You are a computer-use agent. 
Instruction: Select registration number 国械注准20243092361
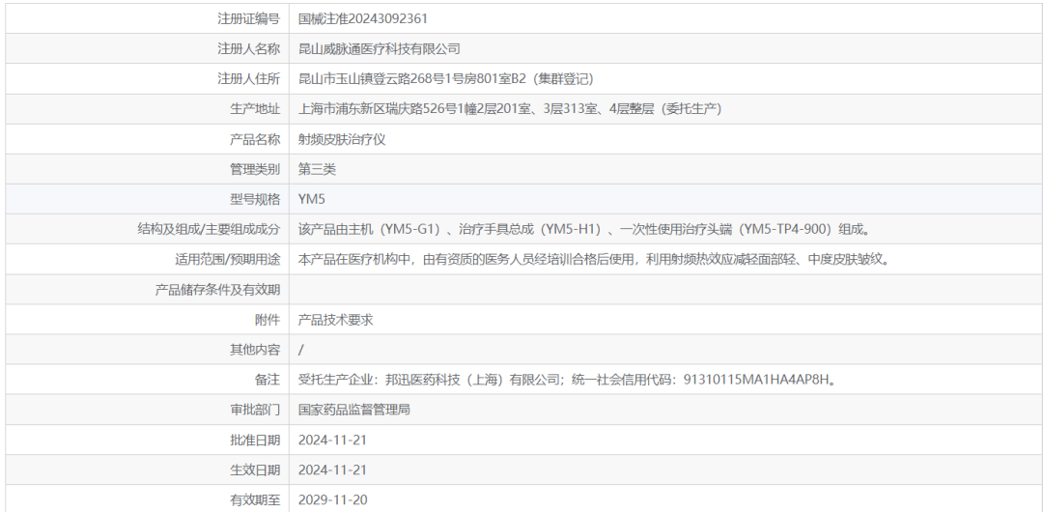(x=362, y=18)
